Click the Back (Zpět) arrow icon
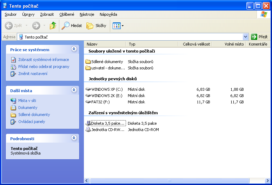The image size is (272, 185). 8,26
